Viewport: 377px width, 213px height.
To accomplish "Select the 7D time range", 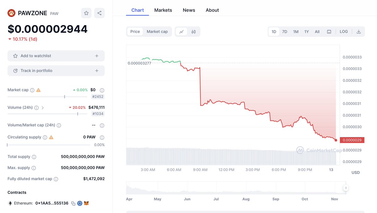I will [x=285, y=32].
